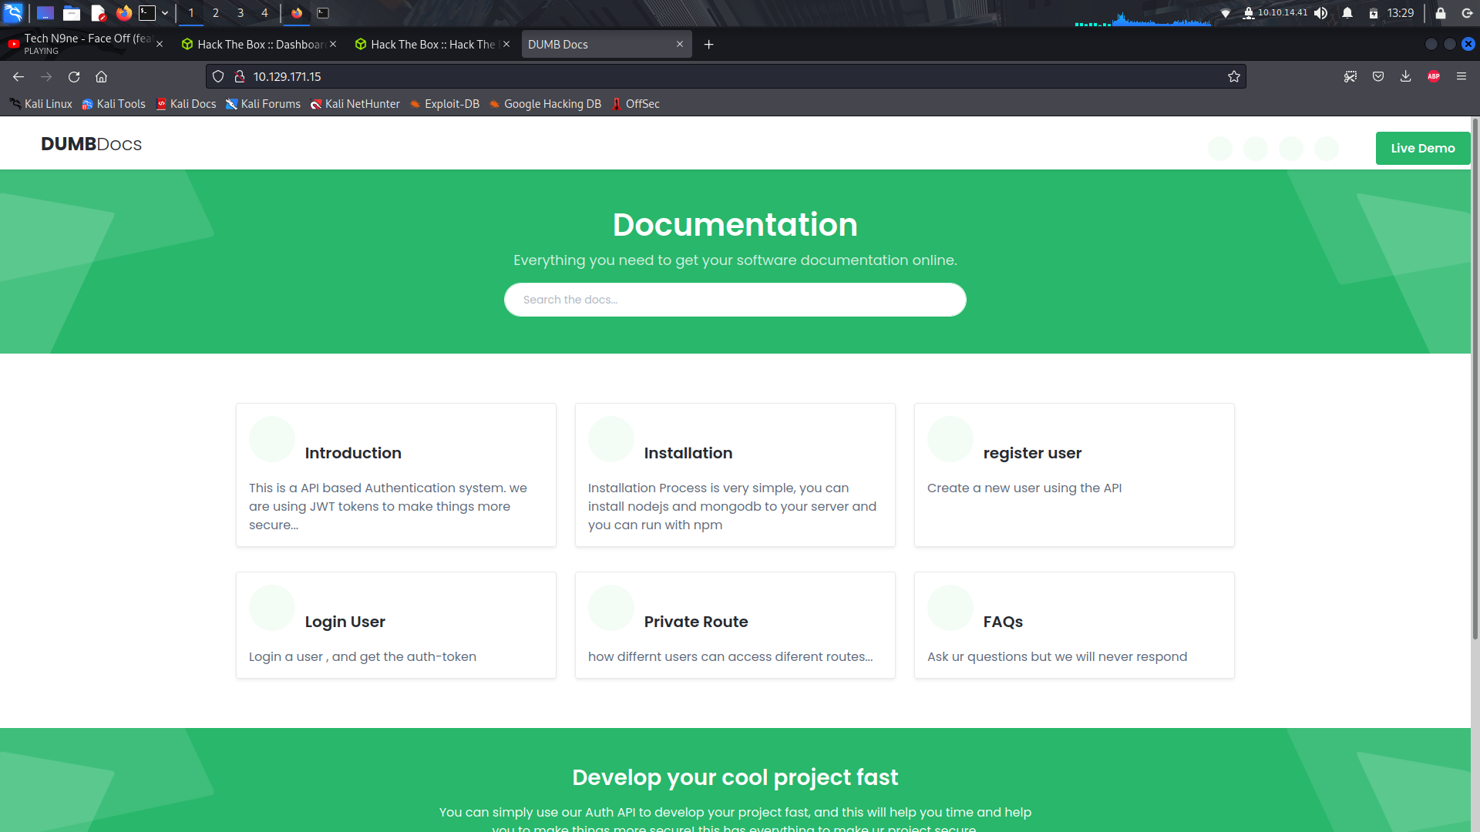Image resolution: width=1480 pixels, height=832 pixels.
Task: Open the volume control in system tray
Action: pyautogui.click(x=1321, y=13)
